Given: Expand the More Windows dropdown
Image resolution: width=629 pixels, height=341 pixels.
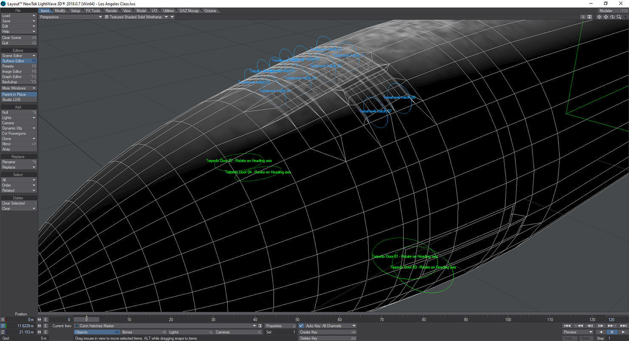Looking at the screenshot, I should tap(19, 88).
